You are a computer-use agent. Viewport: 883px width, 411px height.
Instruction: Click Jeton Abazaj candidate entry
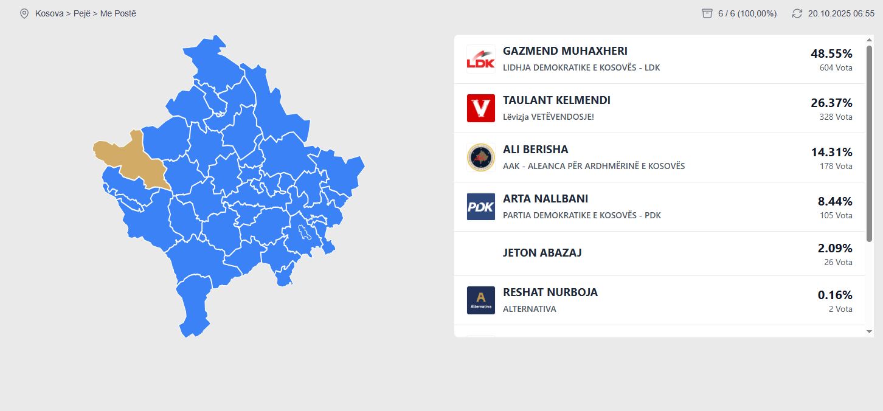coord(542,253)
